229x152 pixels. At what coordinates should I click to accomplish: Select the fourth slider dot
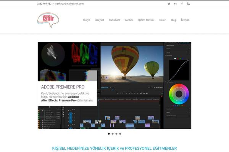tap(120, 134)
